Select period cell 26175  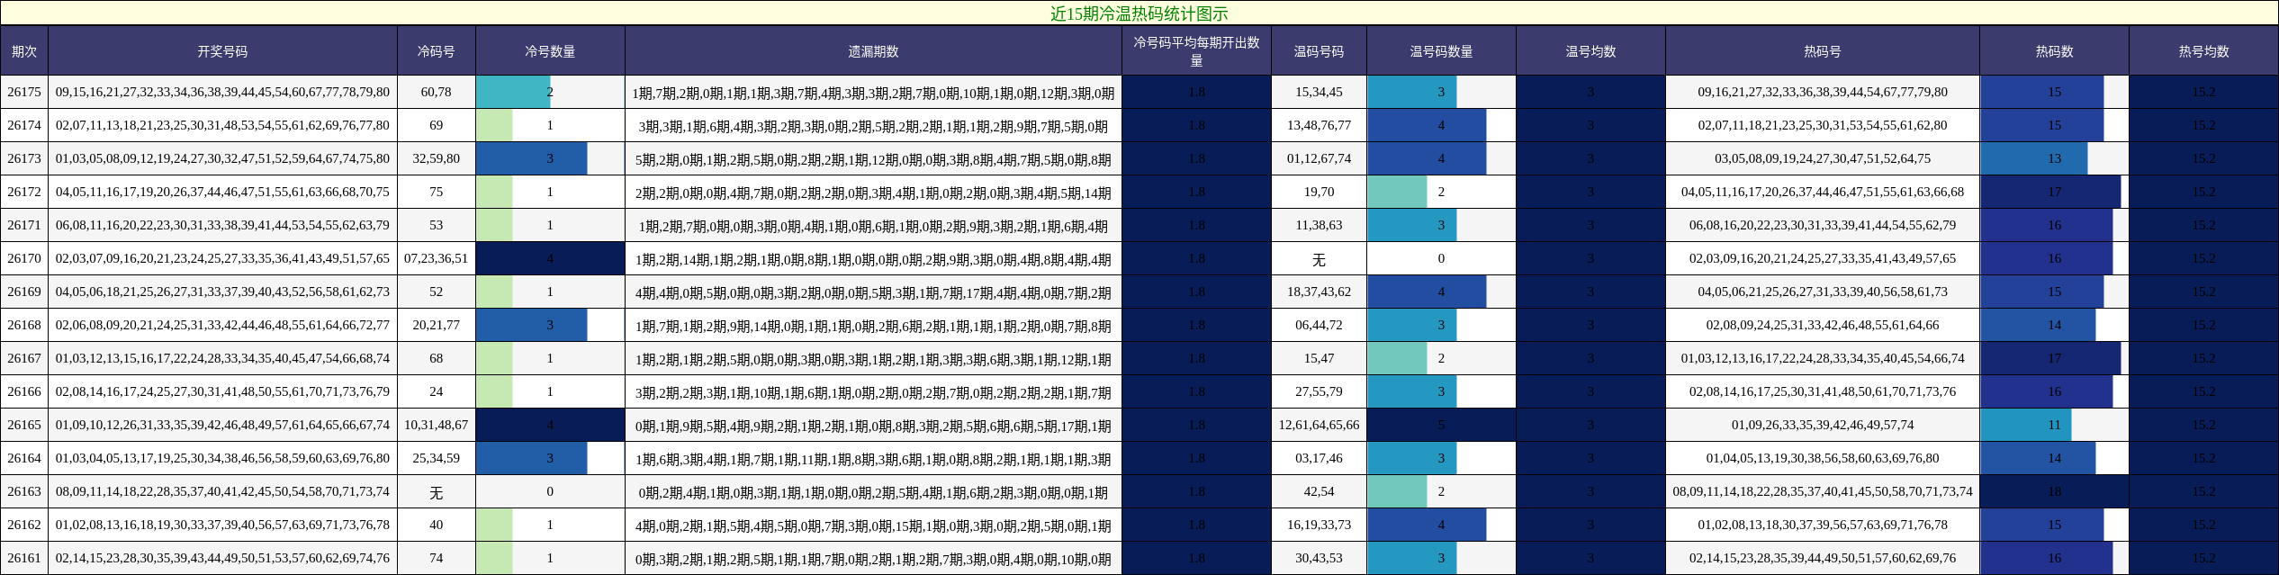point(24,92)
